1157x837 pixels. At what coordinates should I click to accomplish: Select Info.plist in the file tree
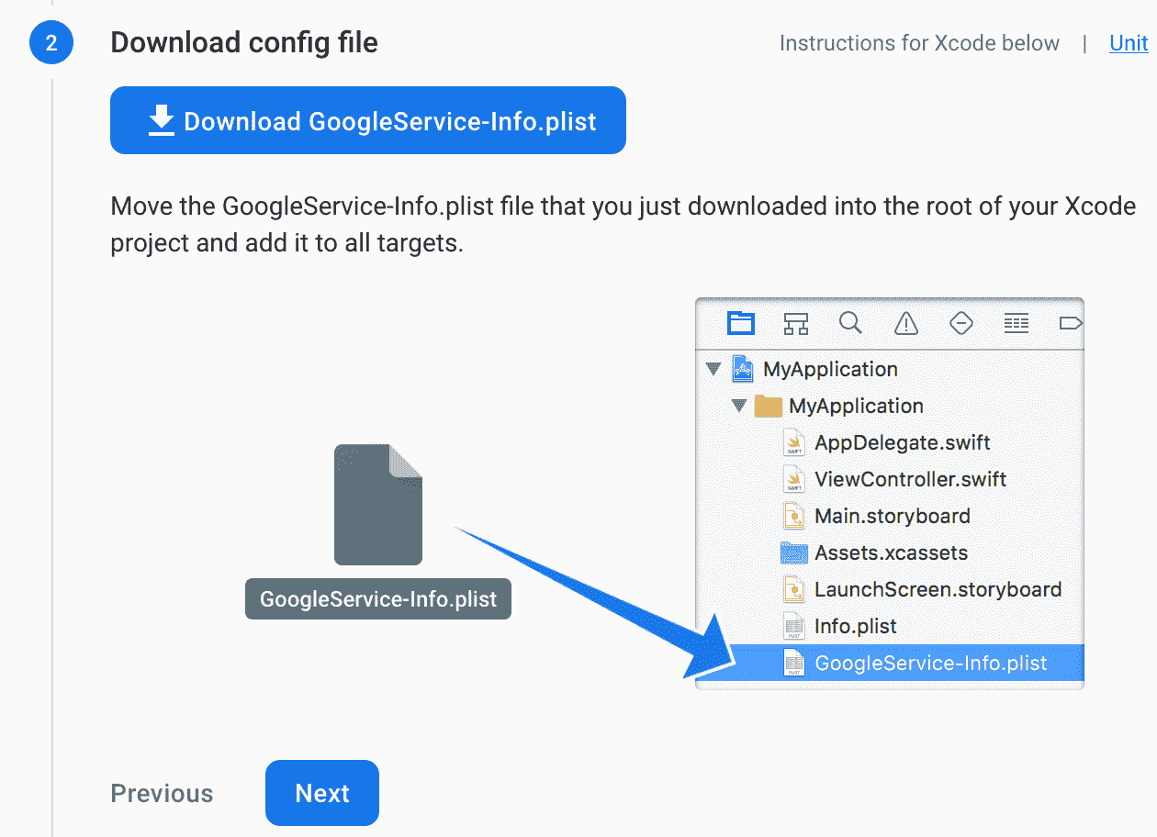(x=890, y=626)
